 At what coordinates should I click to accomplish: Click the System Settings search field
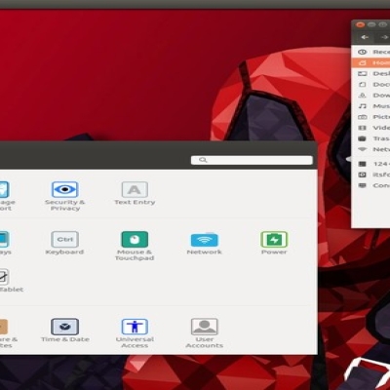coord(252,160)
